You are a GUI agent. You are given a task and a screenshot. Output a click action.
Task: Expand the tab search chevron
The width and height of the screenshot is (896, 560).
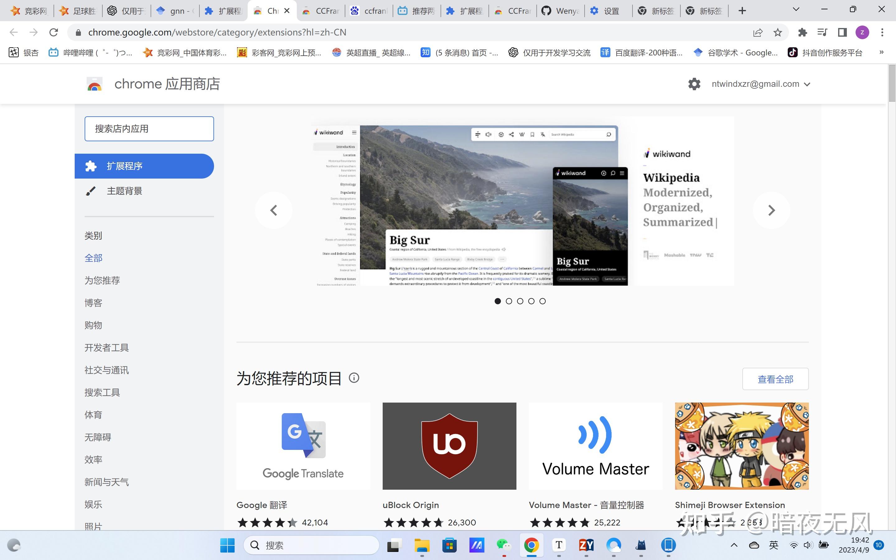796,10
